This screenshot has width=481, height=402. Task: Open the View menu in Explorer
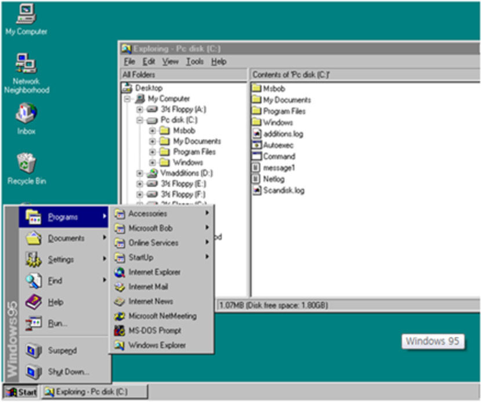pos(170,61)
